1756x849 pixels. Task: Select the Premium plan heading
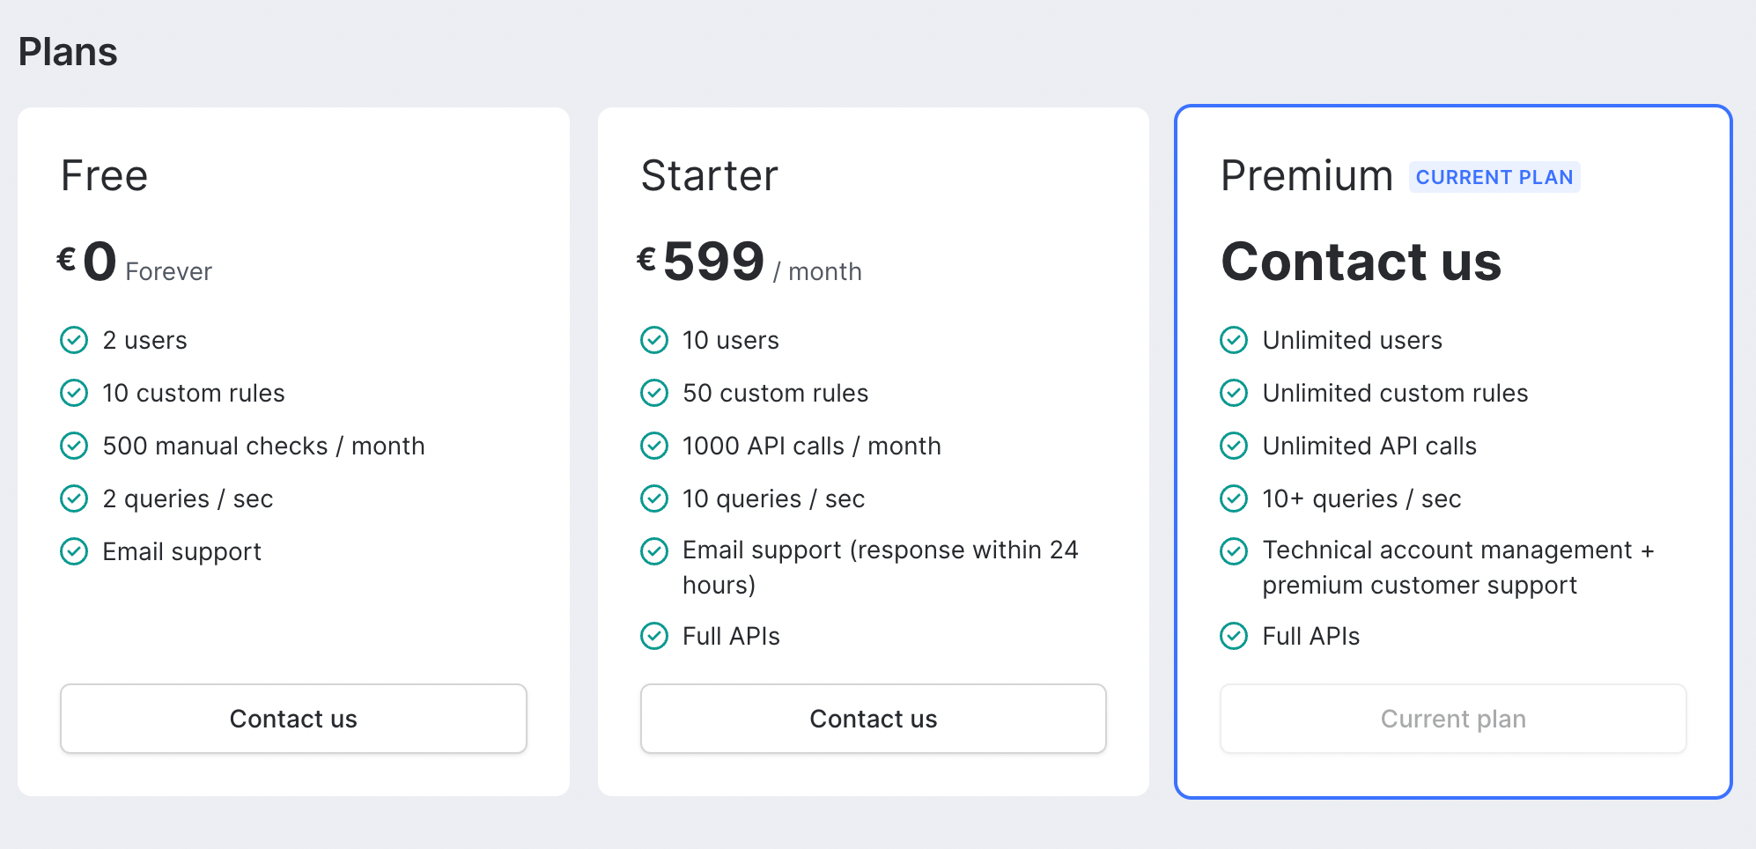tap(1307, 176)
